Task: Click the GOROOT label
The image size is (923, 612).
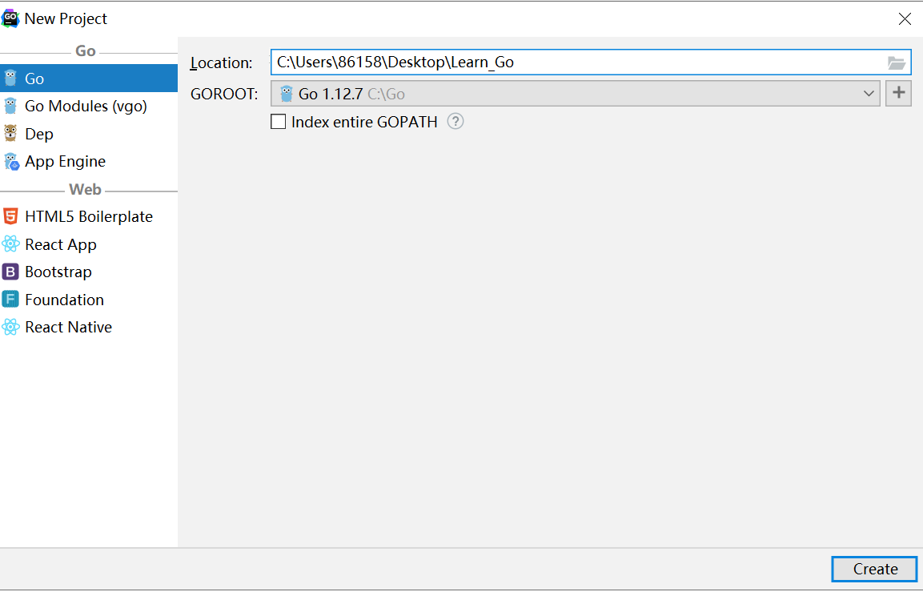Action: 223,94
